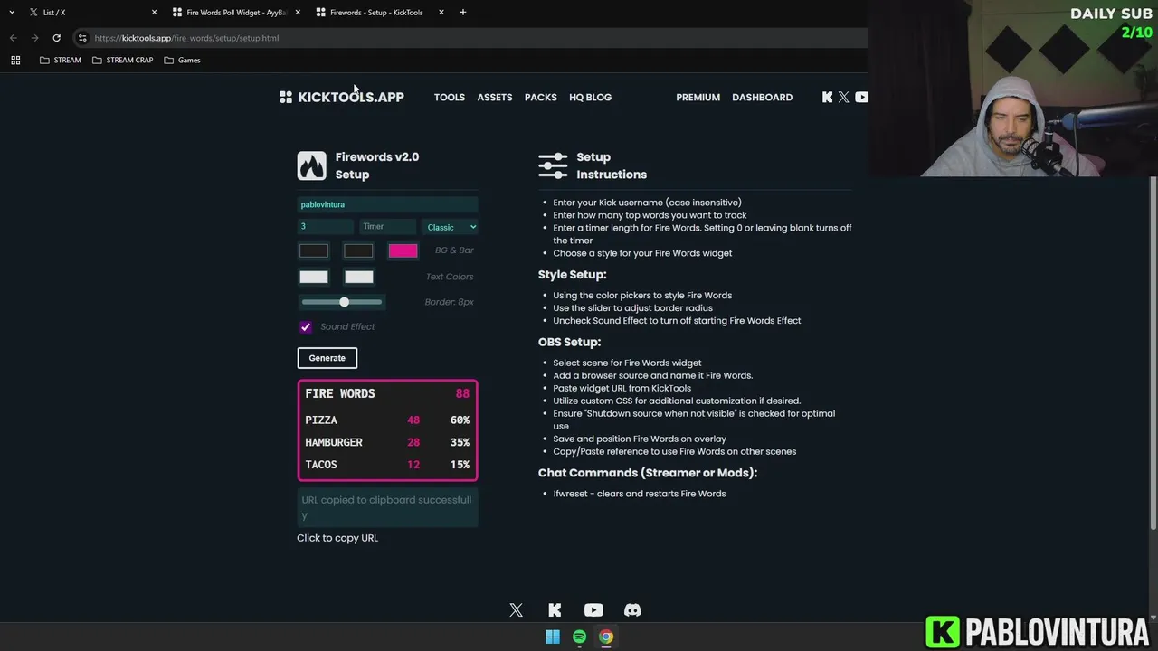Image resolution: width=1158 pixels, height=651 pixels.
Task: Close the Fire Words Poll Widget tab
Action: 298,12
